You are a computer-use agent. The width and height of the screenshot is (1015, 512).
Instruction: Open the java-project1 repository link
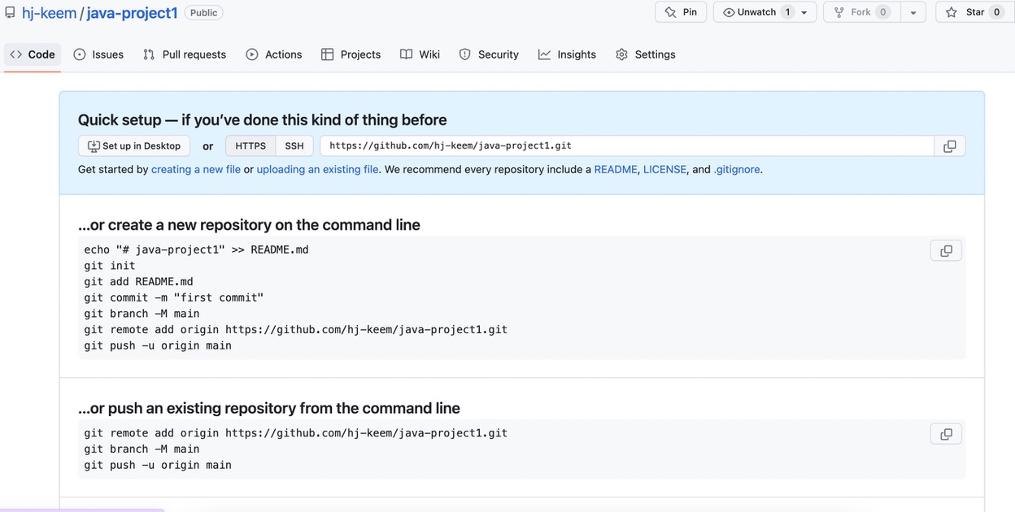tap(132, 13)
